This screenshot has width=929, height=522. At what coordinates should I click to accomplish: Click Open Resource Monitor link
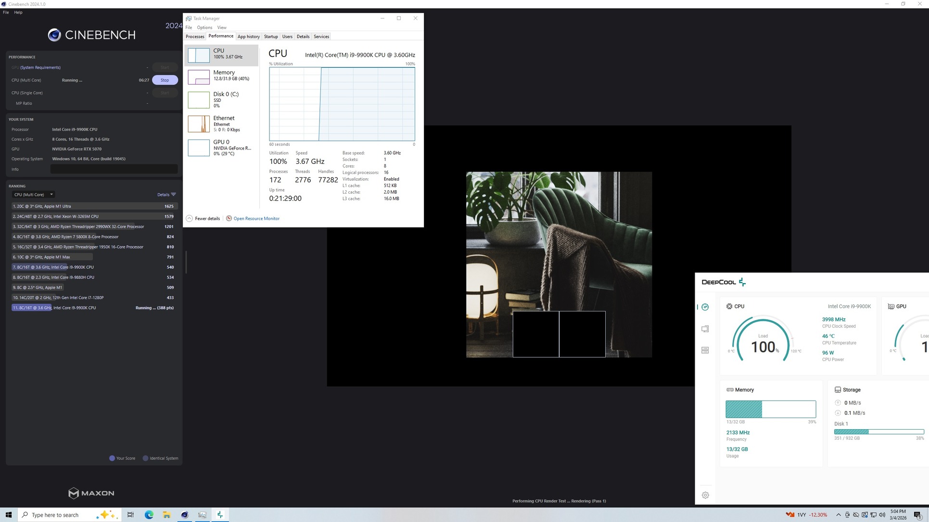[x=256, y=218]
